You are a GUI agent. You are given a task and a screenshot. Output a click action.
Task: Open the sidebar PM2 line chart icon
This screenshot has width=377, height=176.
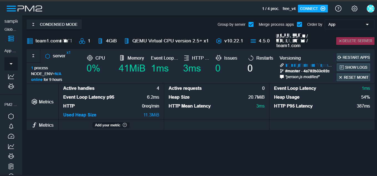(11, 146)
